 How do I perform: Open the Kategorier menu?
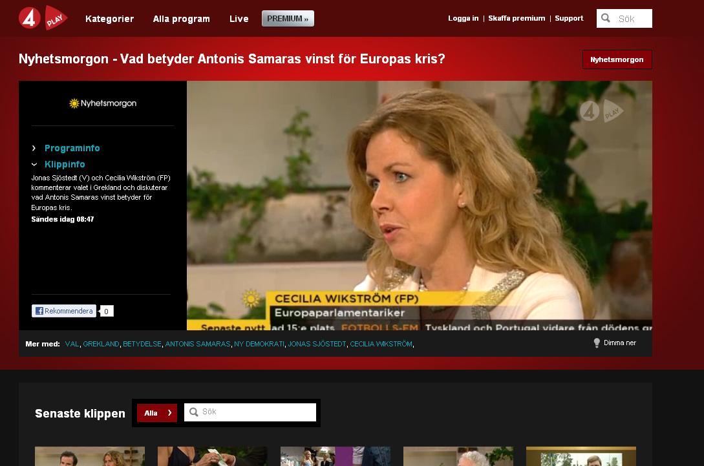[110, 19]
